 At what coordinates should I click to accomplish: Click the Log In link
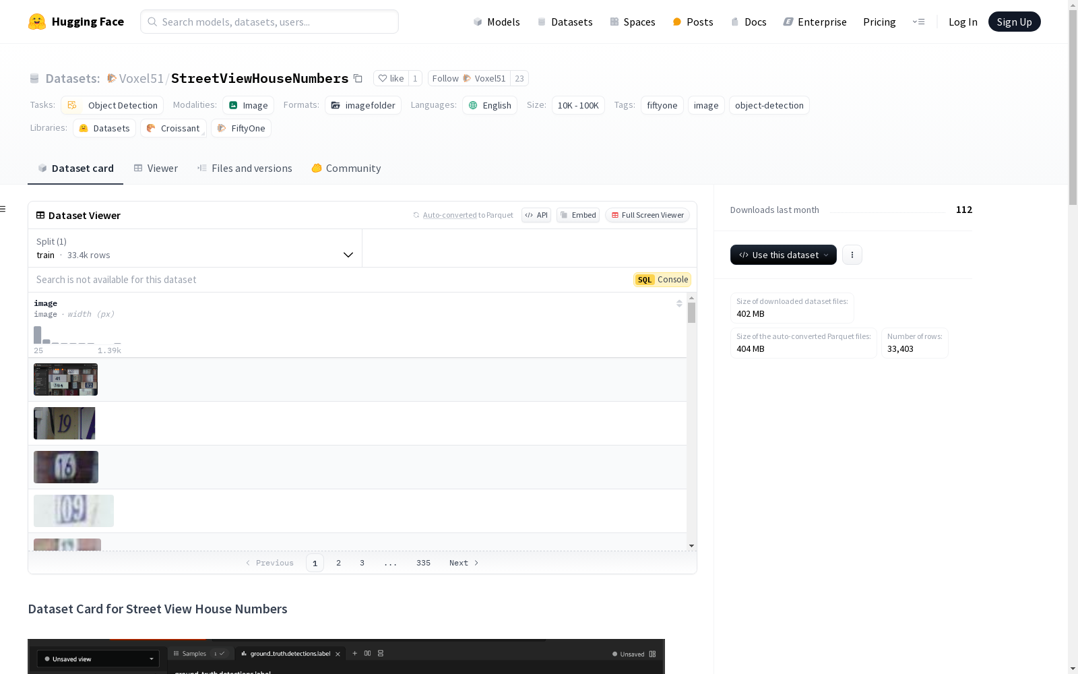pos(963,22)
